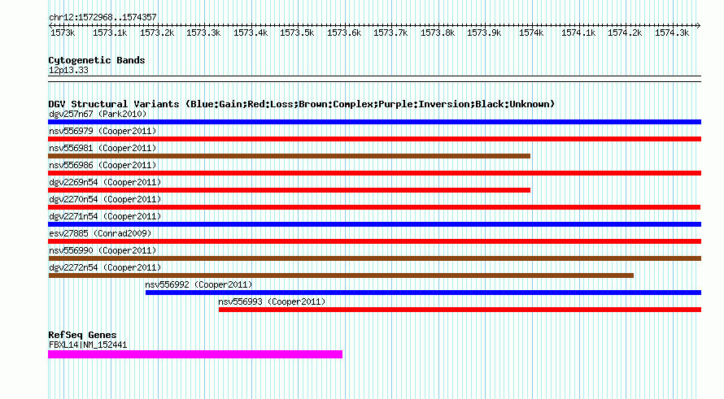Open the nsv556979 (Cooper2011) variant label

(x=102, y=131)
